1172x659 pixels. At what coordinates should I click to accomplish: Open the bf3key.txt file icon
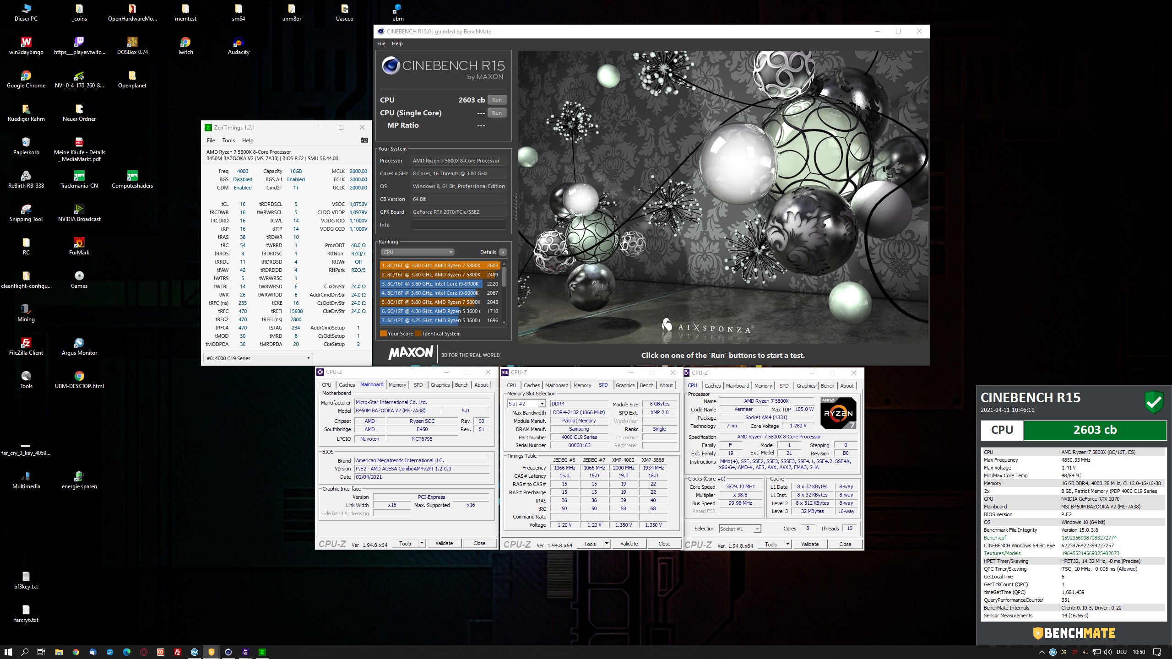(x=26, y=580)
